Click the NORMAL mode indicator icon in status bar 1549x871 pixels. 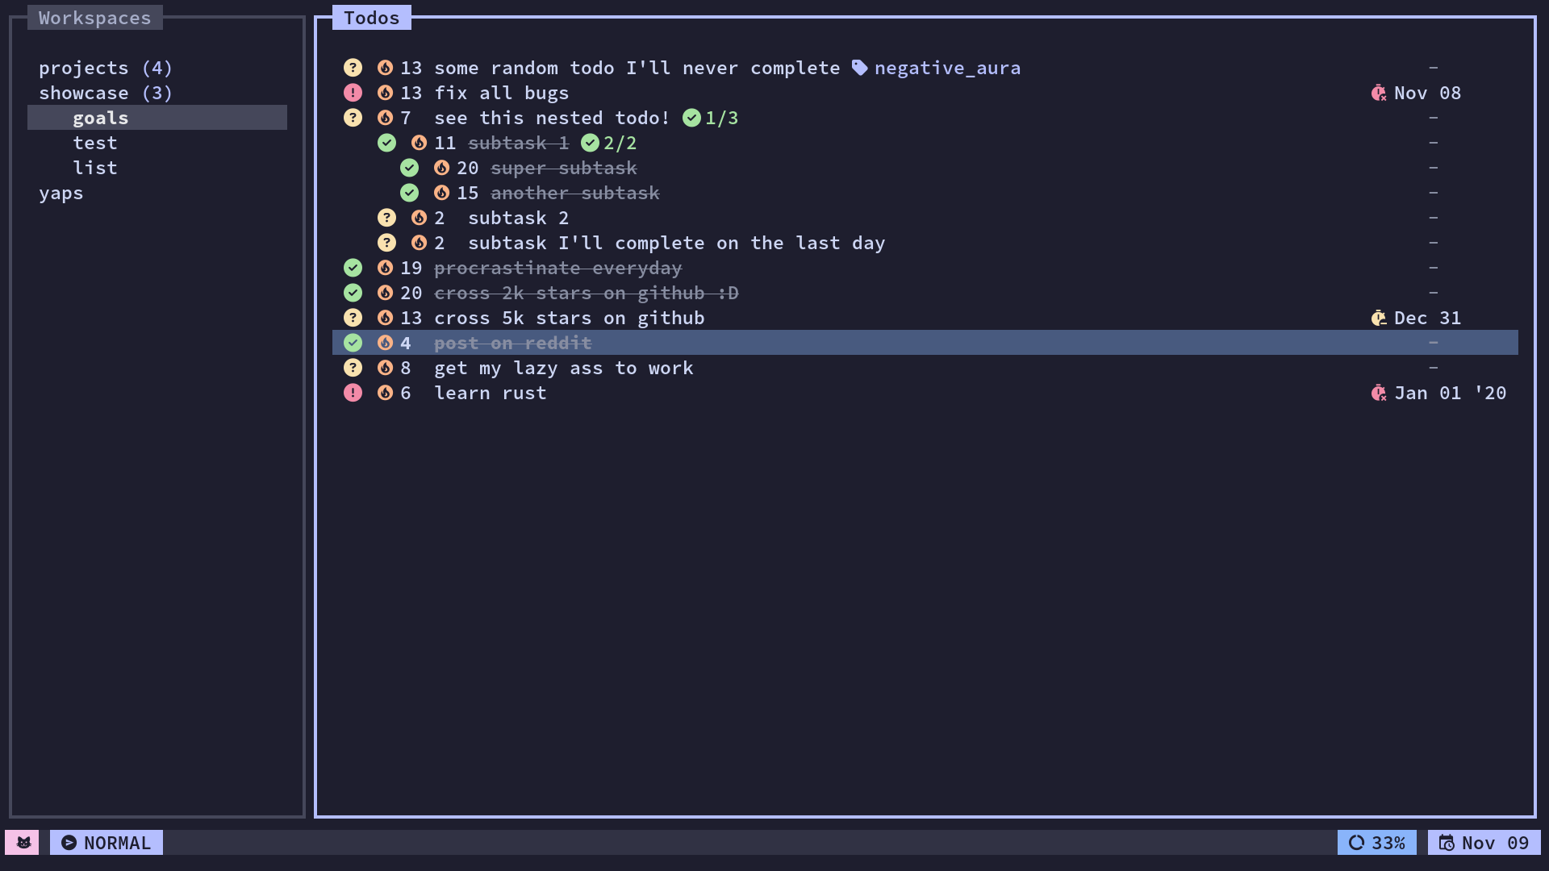tap(68, 842)
